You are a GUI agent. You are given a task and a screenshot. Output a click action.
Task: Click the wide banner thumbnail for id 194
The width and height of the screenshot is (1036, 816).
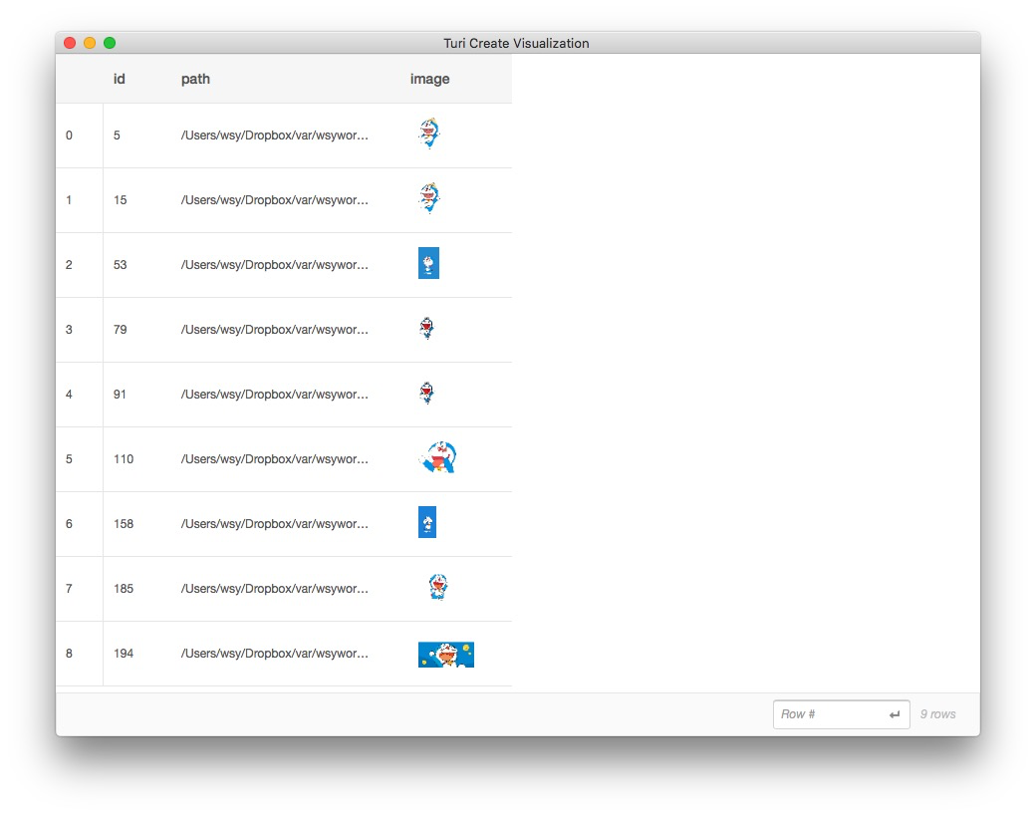pyautogui.click(x=446, y=654)
